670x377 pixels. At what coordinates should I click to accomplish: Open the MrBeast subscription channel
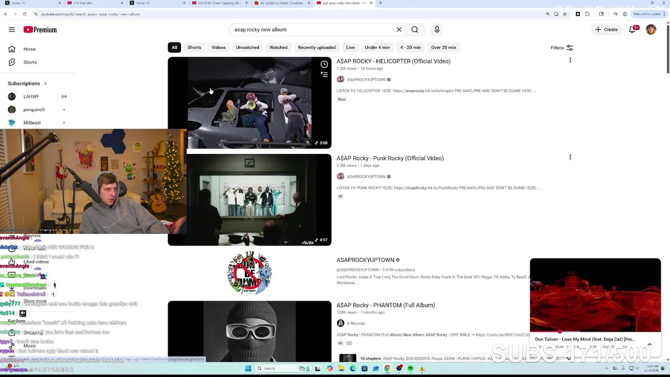click(32, 123)
